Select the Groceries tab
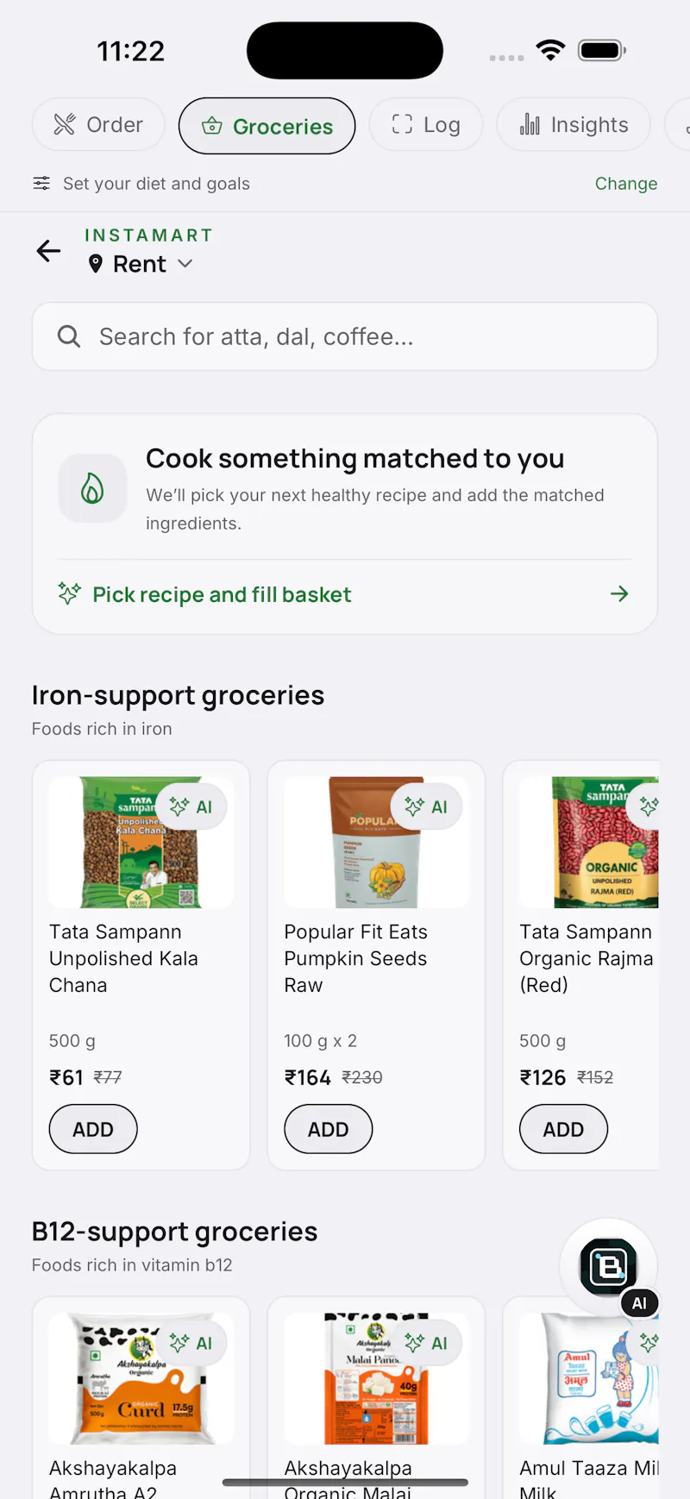690x1499 pixels. click(267, 126)
